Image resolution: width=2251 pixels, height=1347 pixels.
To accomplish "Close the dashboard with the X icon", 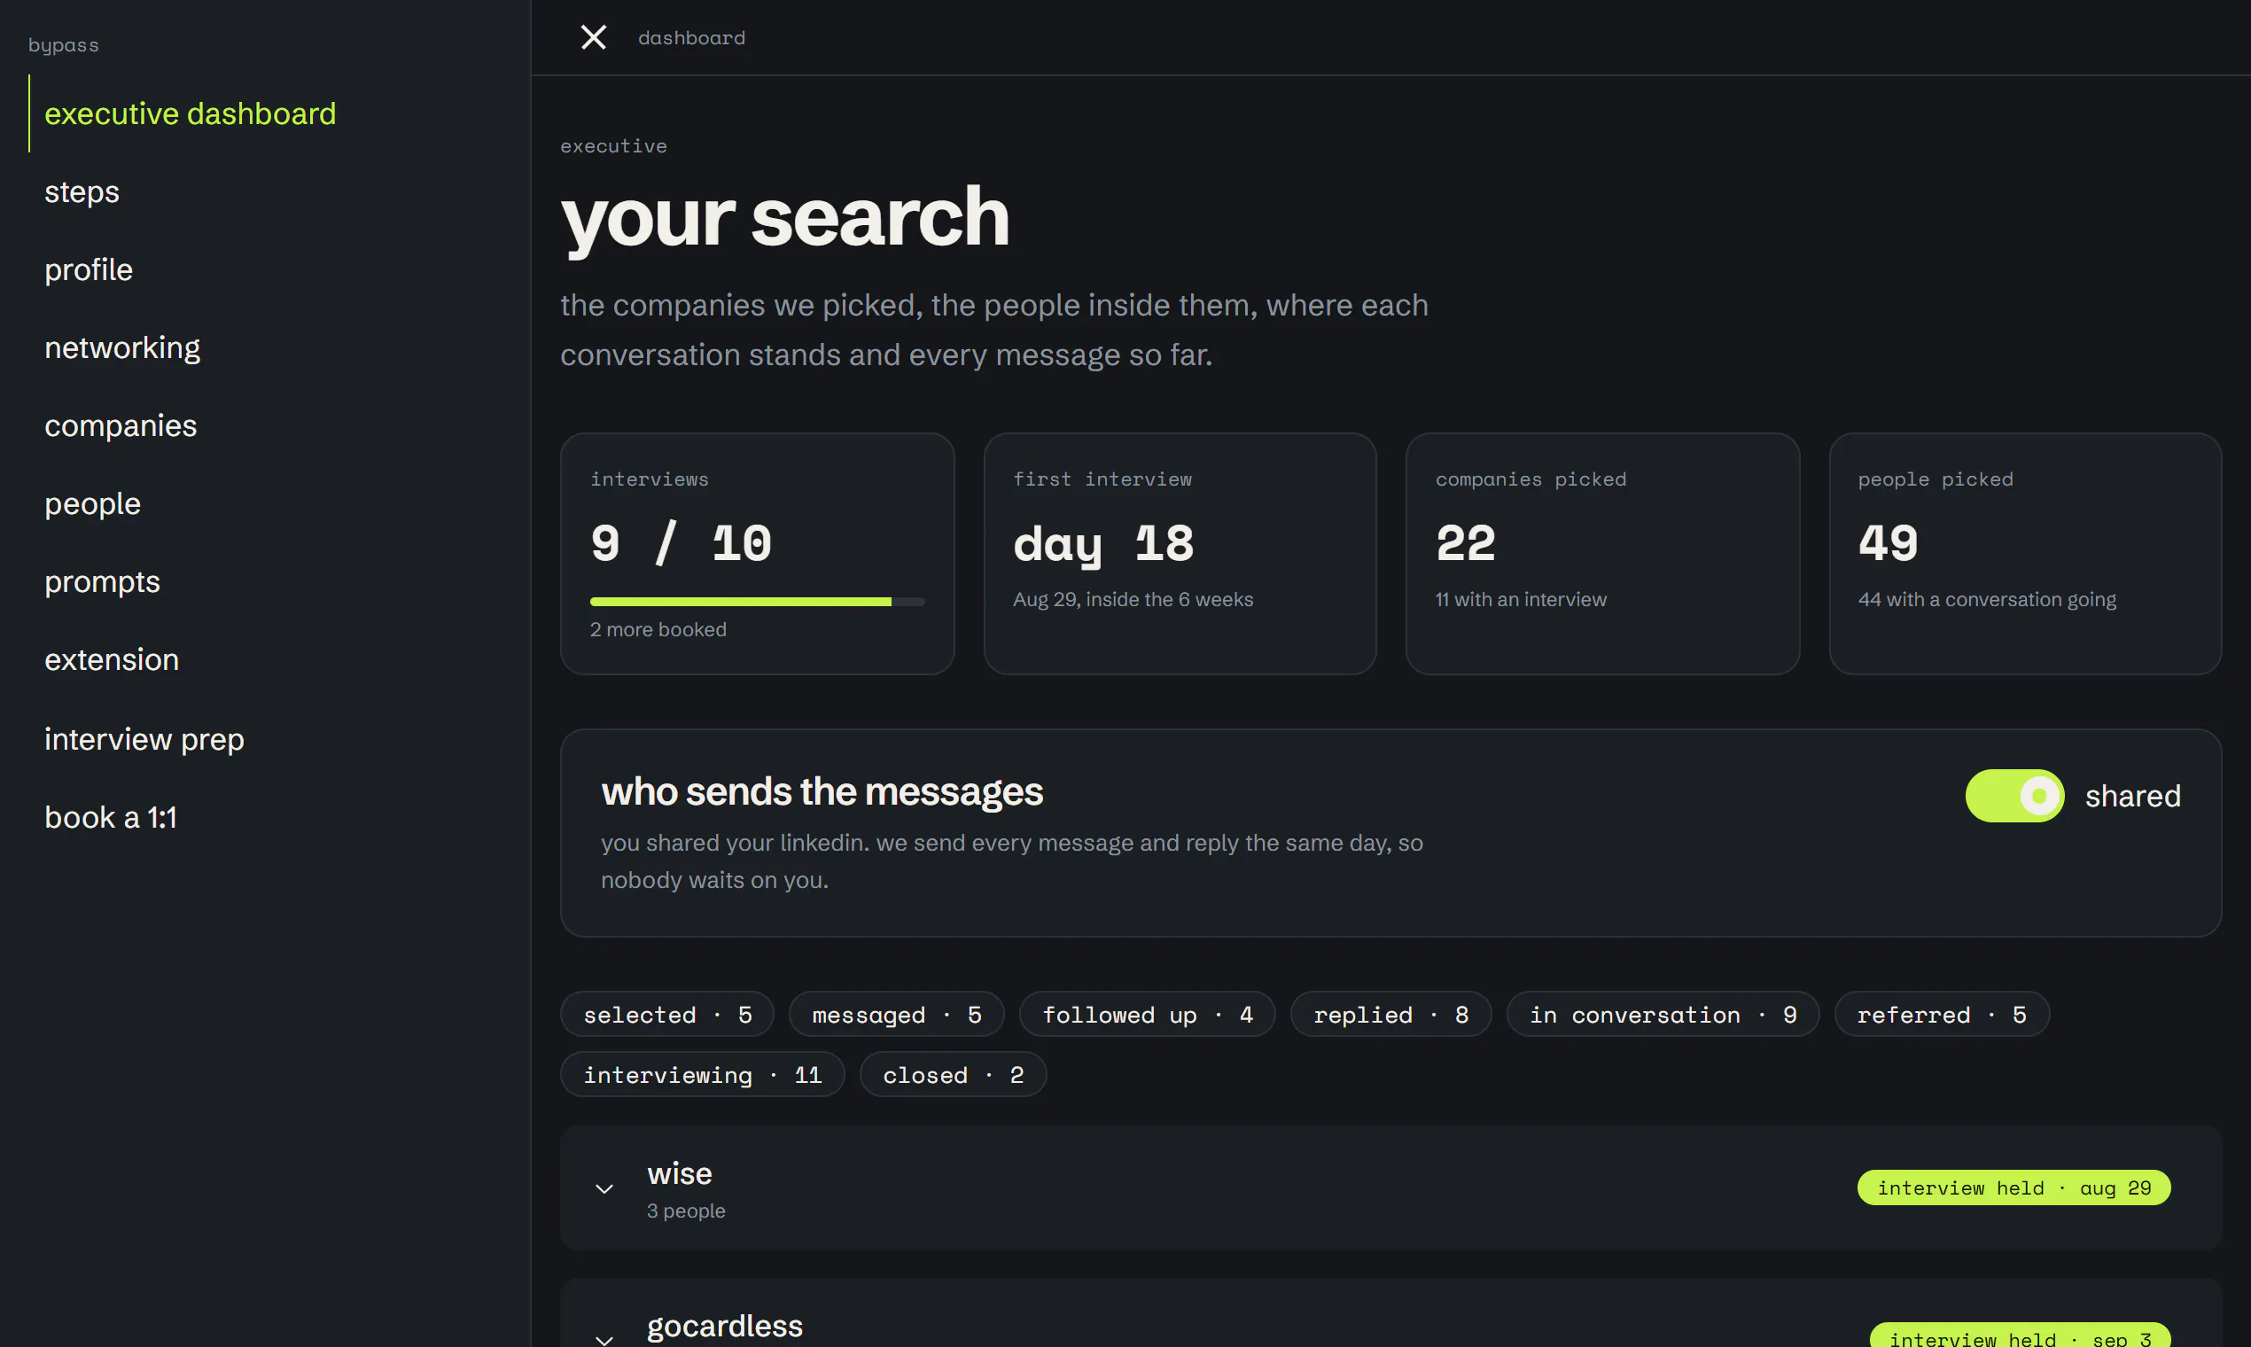I will point(594,37).
